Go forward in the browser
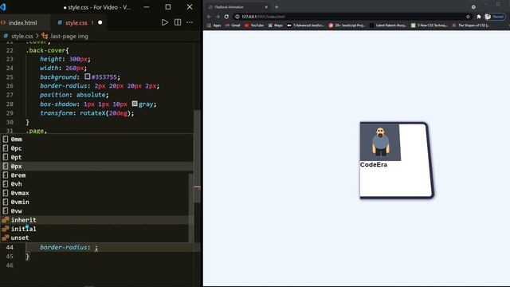This screenshot has width=510, height=287. click(x=218, y=17)
